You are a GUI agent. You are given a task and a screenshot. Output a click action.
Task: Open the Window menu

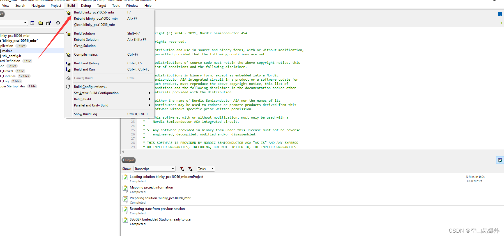(132, 6)
